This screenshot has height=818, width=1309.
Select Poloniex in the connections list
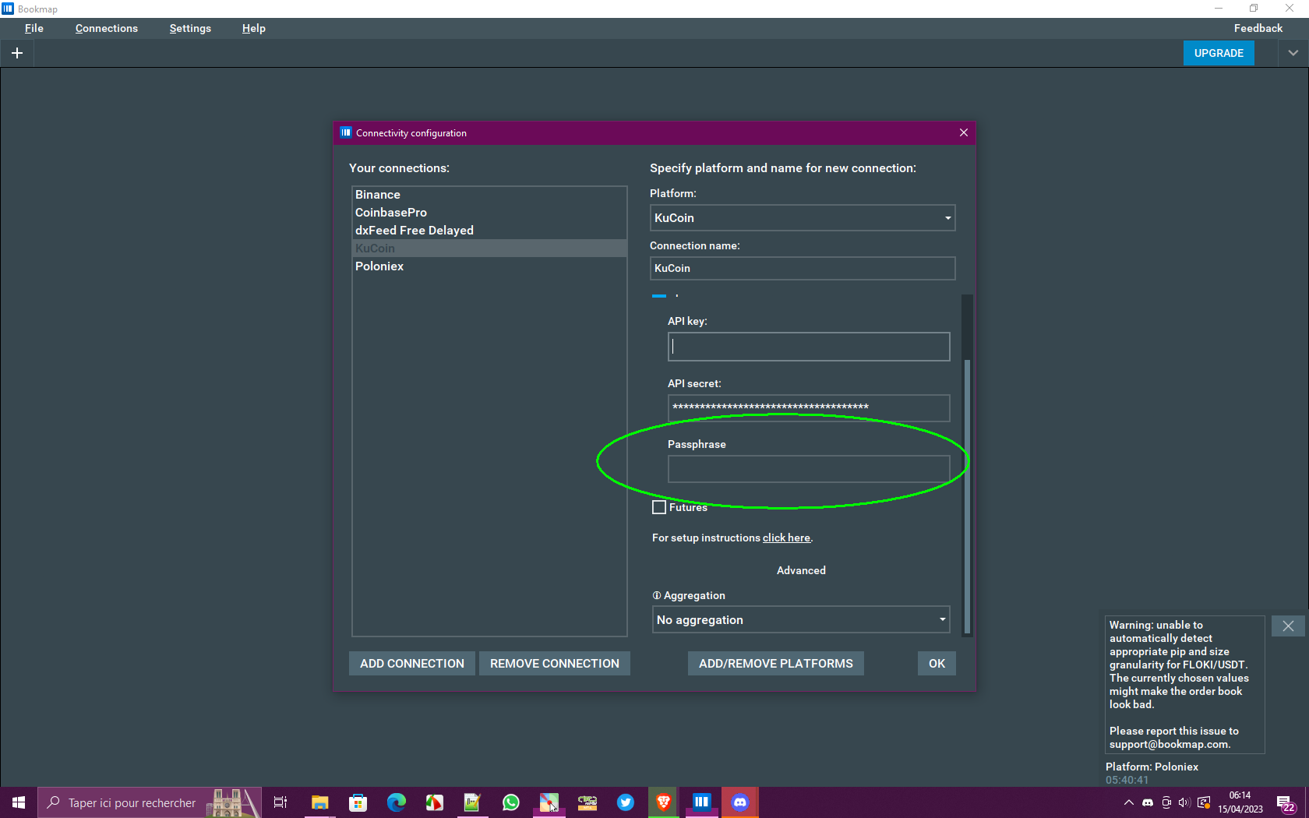point(379,266)
